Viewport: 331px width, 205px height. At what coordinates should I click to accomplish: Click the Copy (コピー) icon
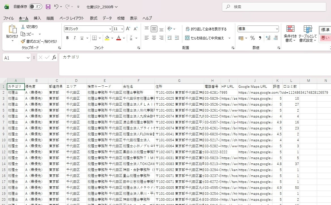23,34
